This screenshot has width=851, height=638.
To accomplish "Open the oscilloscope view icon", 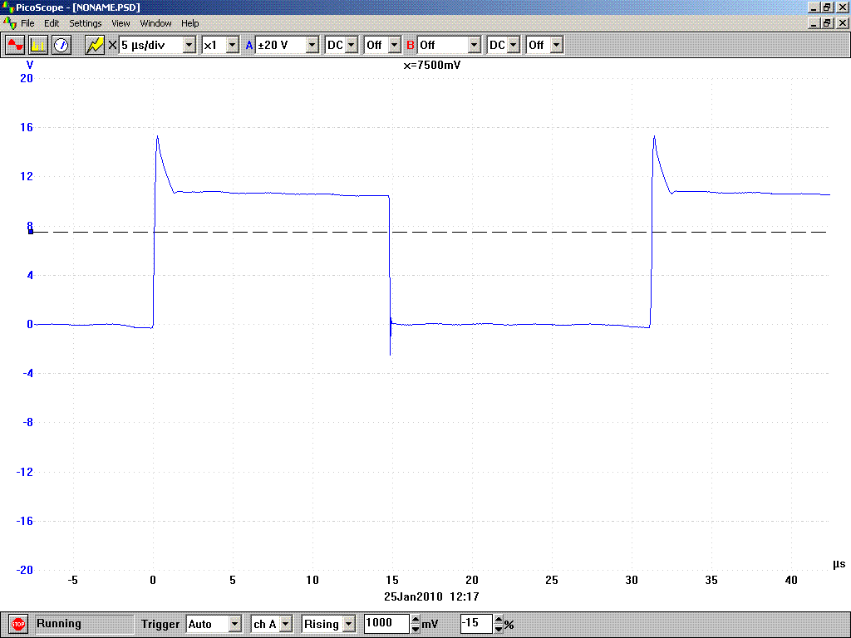I will pos(15,45).
